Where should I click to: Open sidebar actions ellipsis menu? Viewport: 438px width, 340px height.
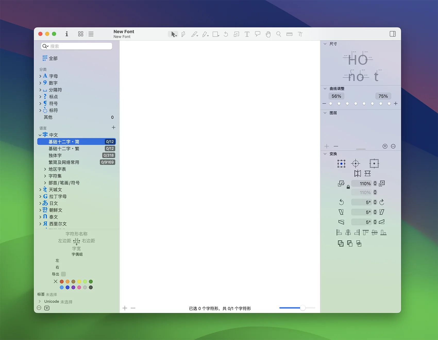coord(39,308)
